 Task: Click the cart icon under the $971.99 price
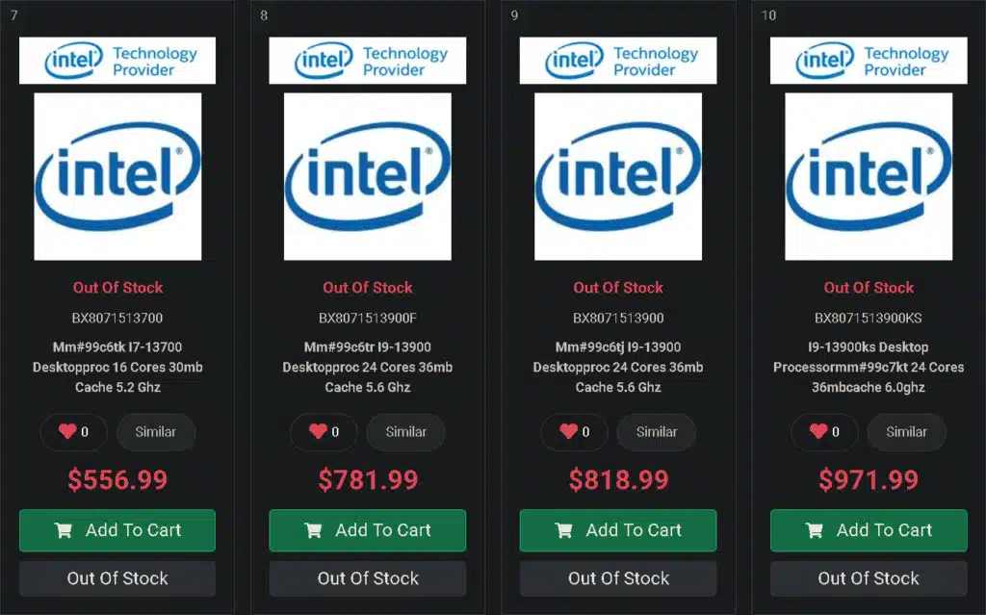coord(815,530)
